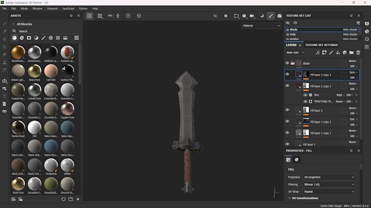Hide Fill layer 2 copy 2
Image resolution: width=371 pixels, height=208 pixels.
pos(287,74)
